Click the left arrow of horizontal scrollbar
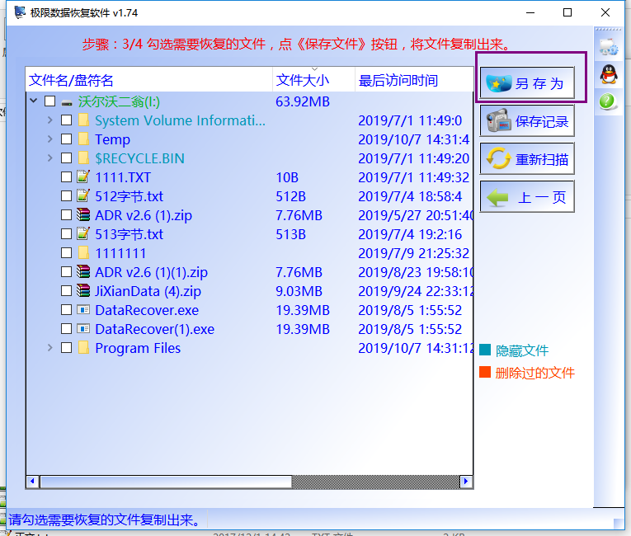The width and height of the screenshot is (631, 536). click(x=33, y=482)
